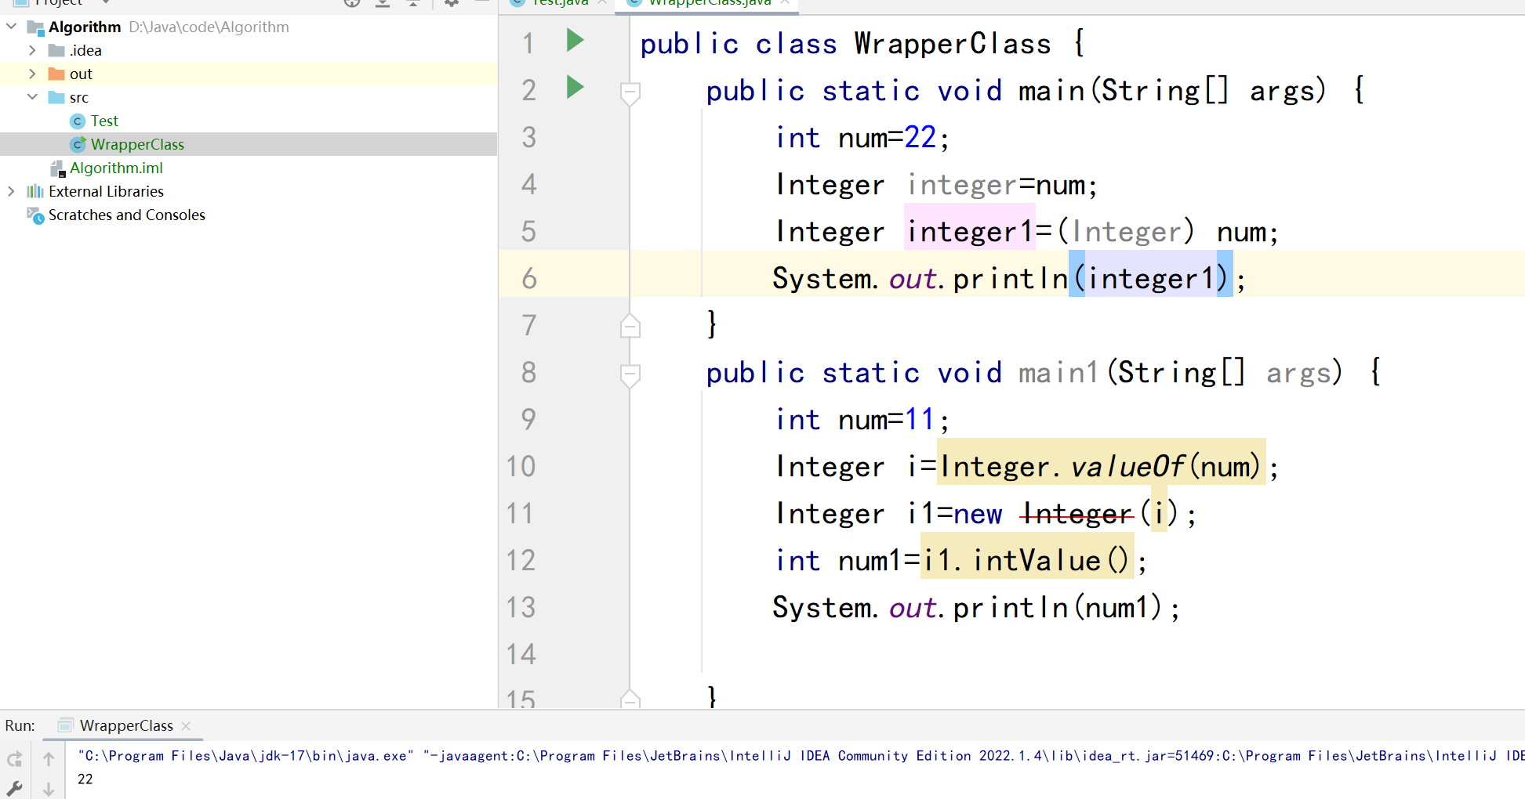Image resolution: width=1525 pixels, height=799 pixels.
Task: Click the Run tab window icon beside WrapperClass
Action: pos(66,725)
